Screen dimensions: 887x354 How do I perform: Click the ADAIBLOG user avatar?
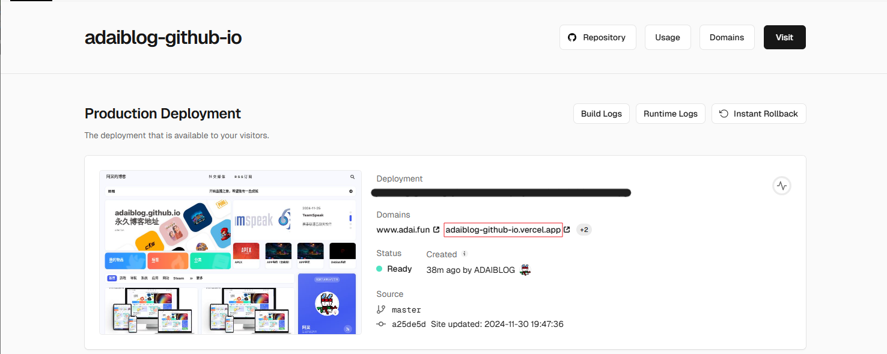(x=525, y=270)
